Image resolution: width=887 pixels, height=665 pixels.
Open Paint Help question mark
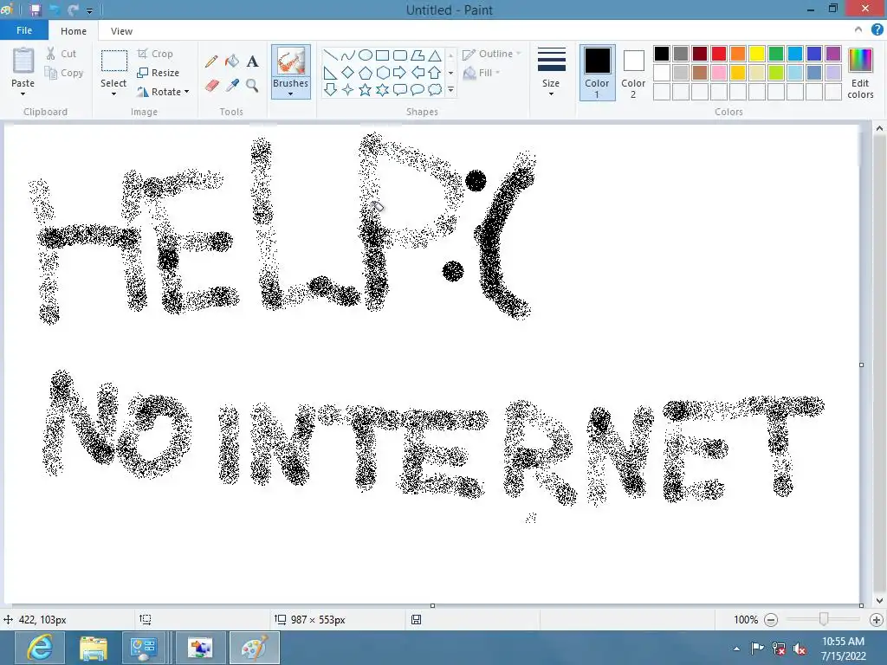click(877, 30)
